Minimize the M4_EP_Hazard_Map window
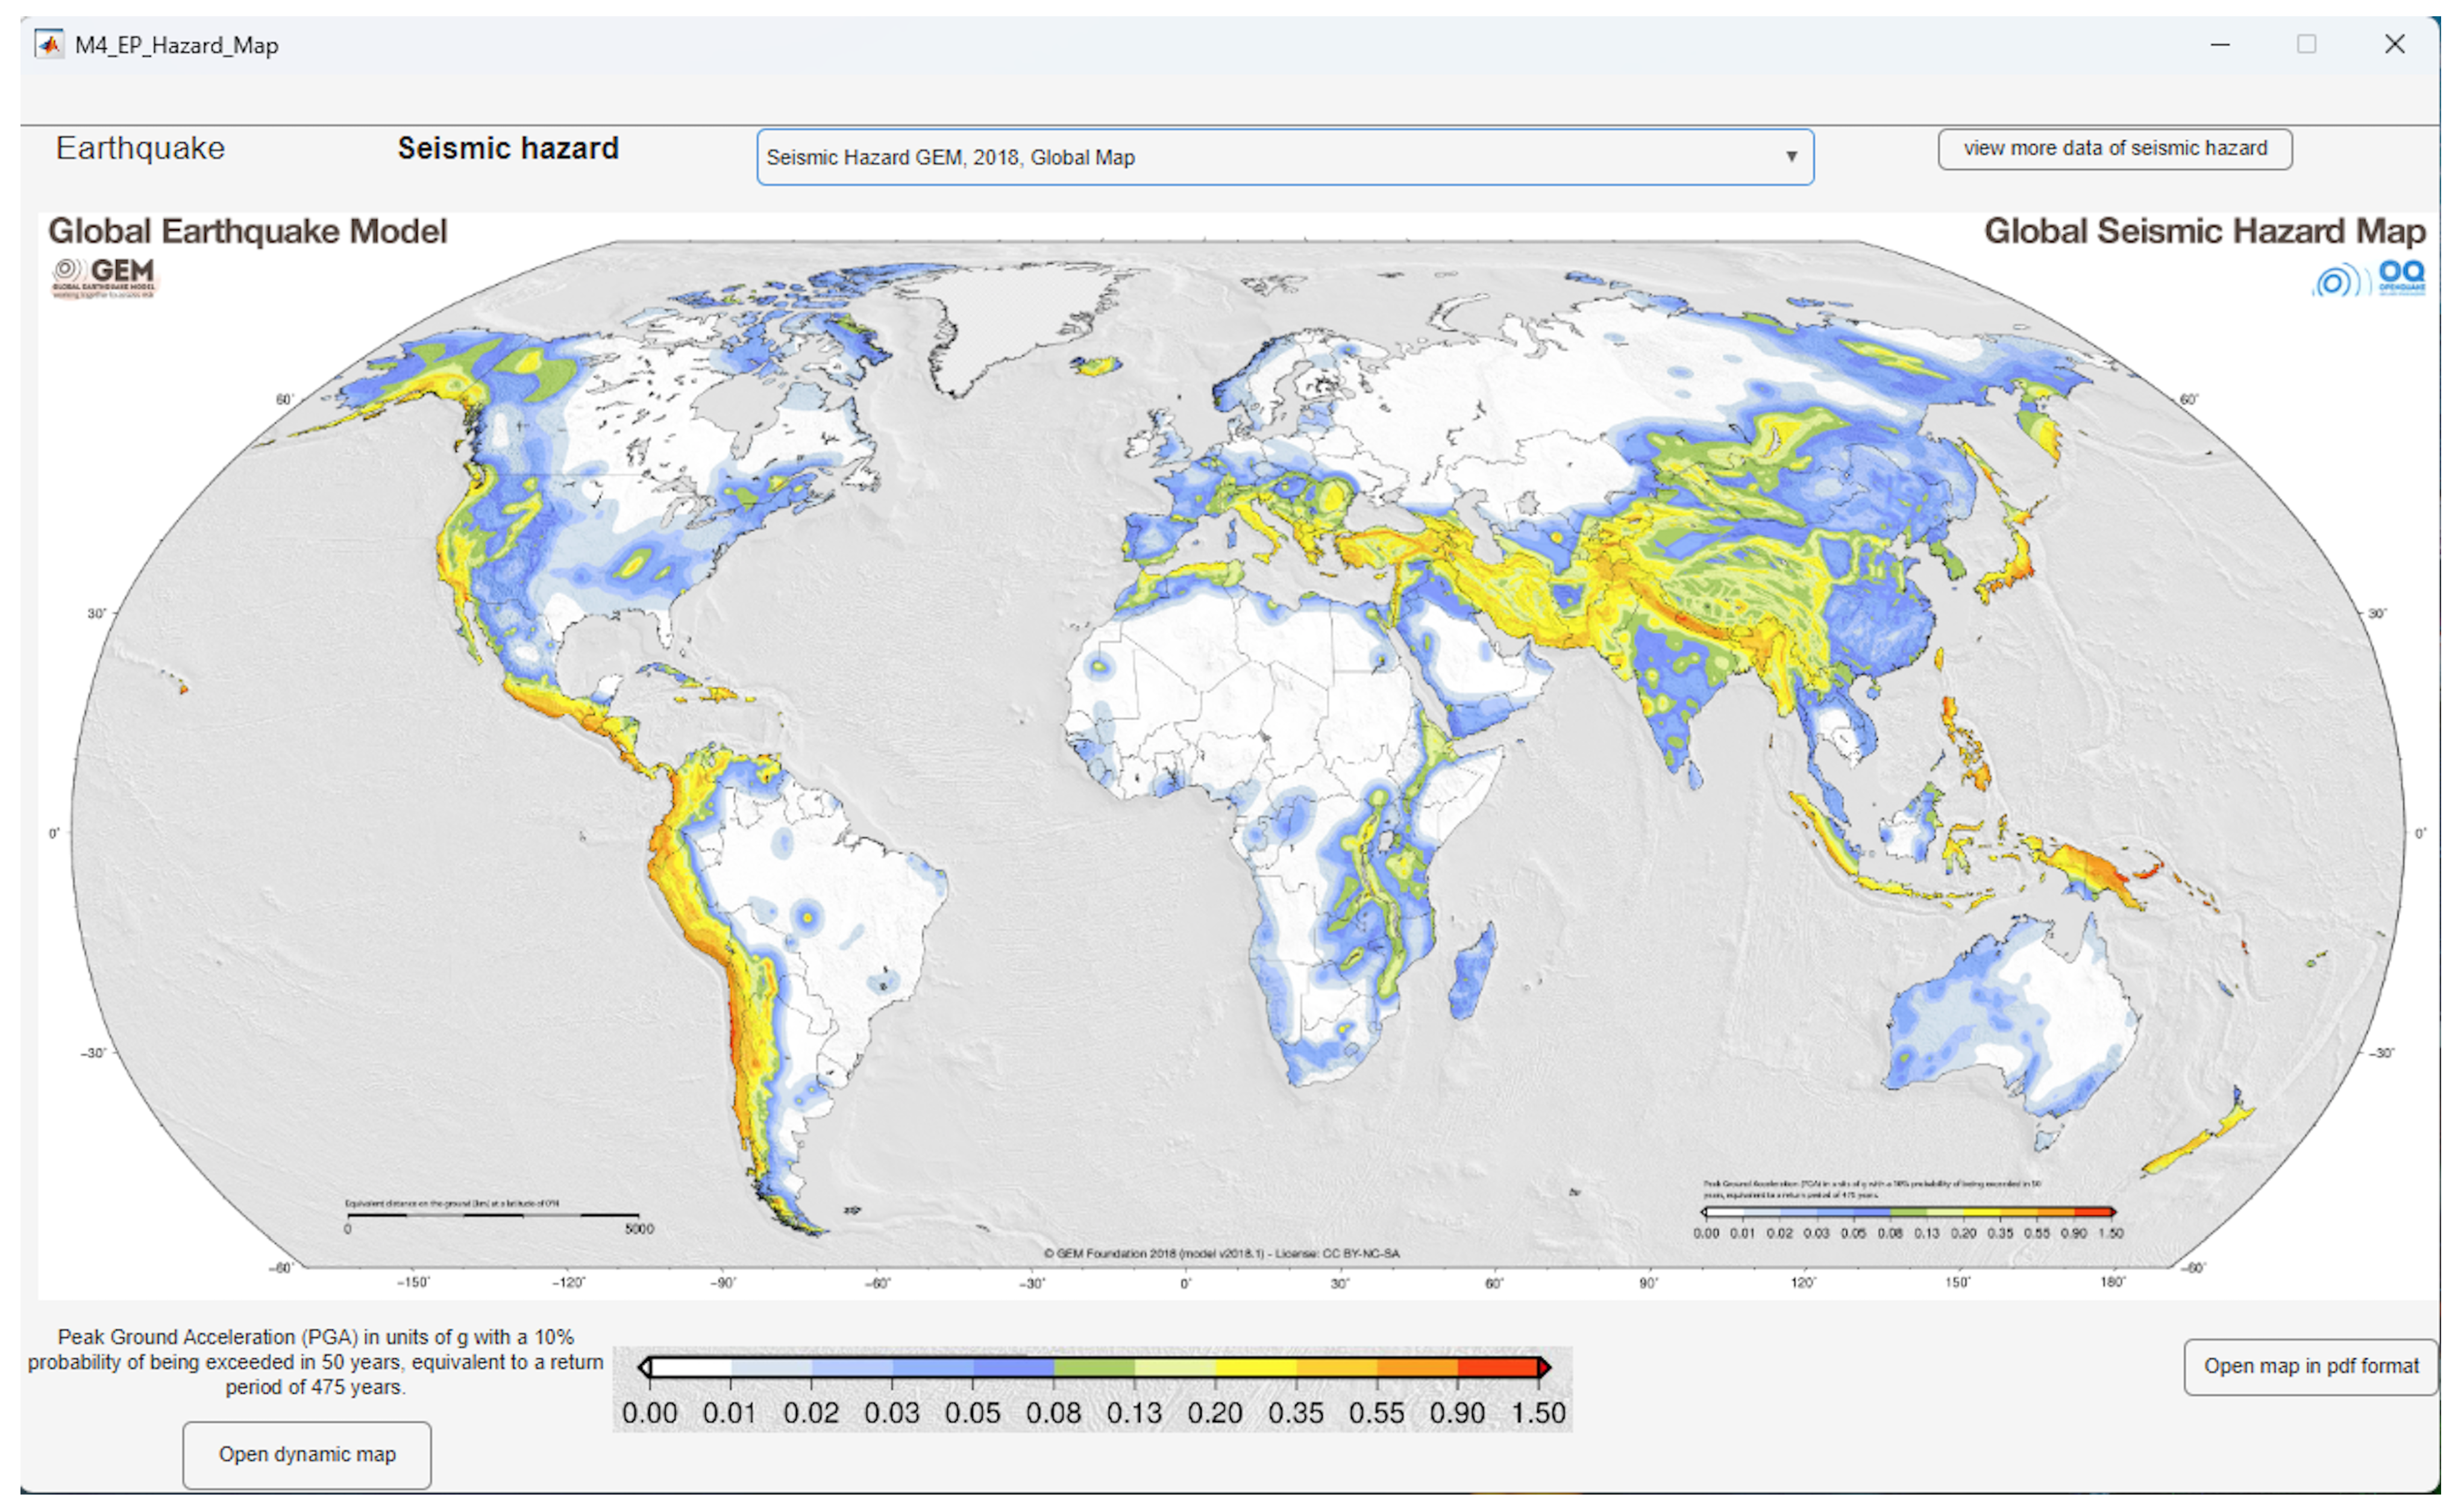The height and width of the screenshot is (1512, 2461). click(x=2220, y=44)
